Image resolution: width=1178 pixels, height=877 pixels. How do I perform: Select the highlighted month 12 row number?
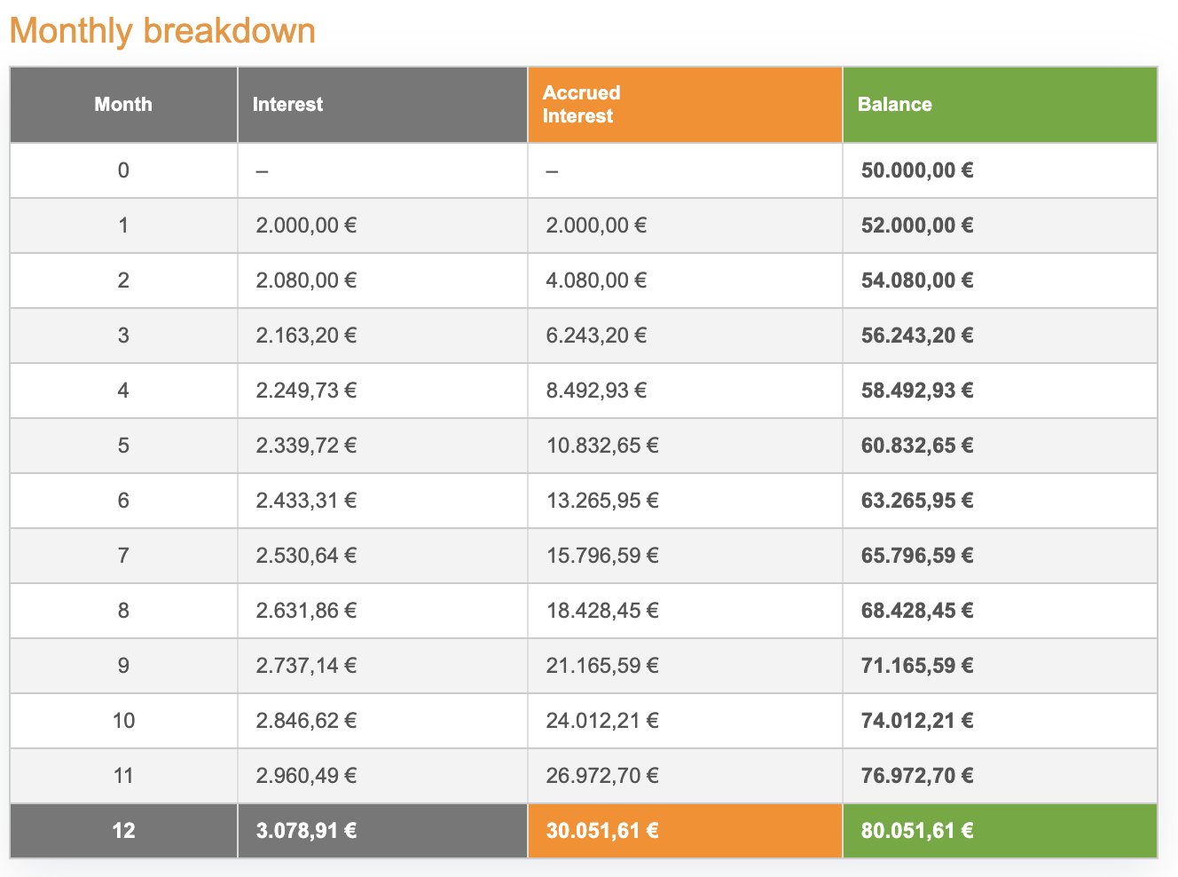pyautogui.click(x=123, y=831)
